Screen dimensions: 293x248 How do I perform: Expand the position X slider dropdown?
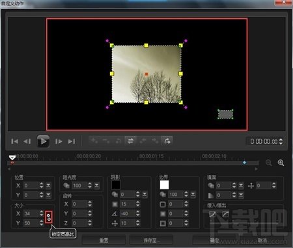point(48,186)
